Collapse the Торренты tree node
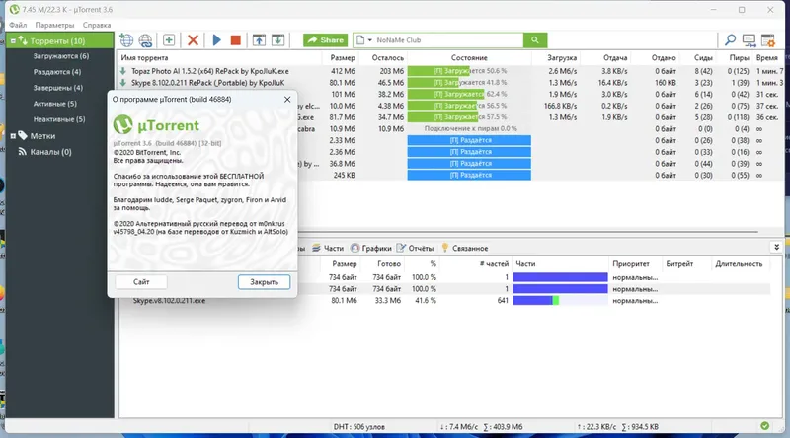The height and width of the screenshot is (438, 790). pyautogui.click(x=13, y=40)
